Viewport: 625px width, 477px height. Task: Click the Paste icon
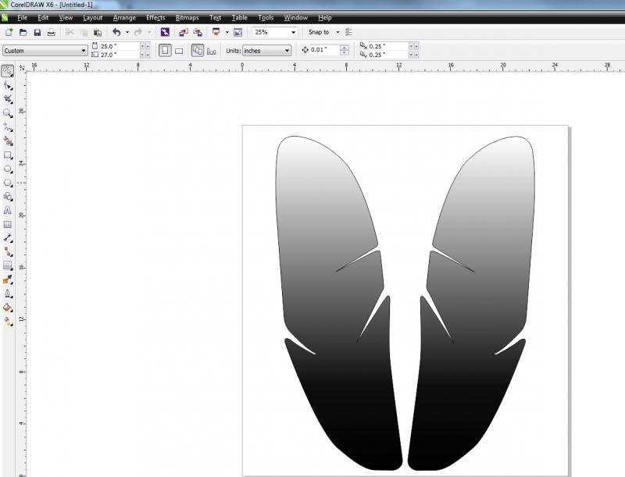tap(98, 32)
